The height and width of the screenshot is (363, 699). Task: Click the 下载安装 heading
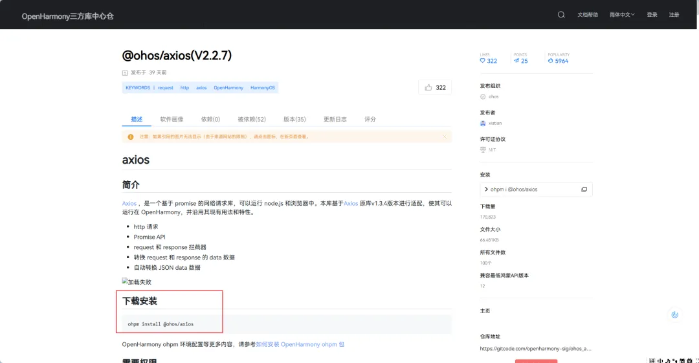[140, 301]
